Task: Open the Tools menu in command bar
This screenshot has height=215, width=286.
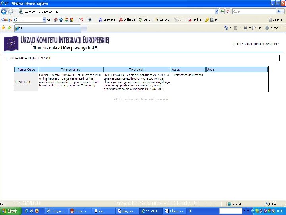Action: click(x=273, y=28)
